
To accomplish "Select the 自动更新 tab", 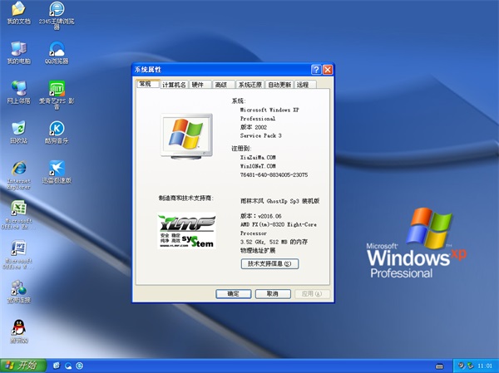I will point(279,85).
